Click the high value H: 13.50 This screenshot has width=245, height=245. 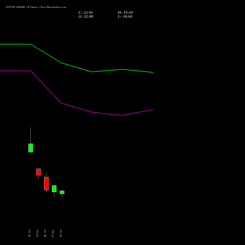coord(125,13)
